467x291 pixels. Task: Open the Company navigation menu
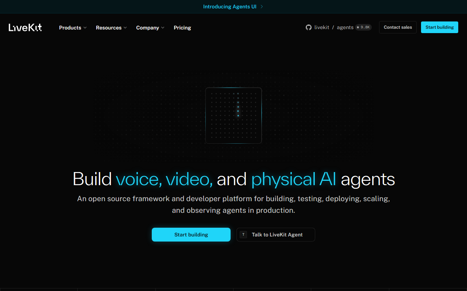(150, 28)
